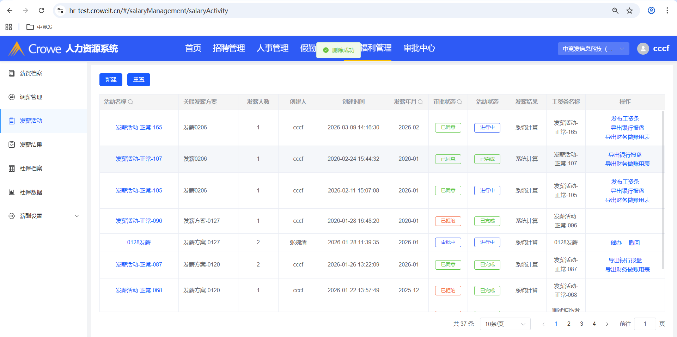Switch to the 招聘管理 top menu
Viewport: 677px width, 337px height.
229,48
